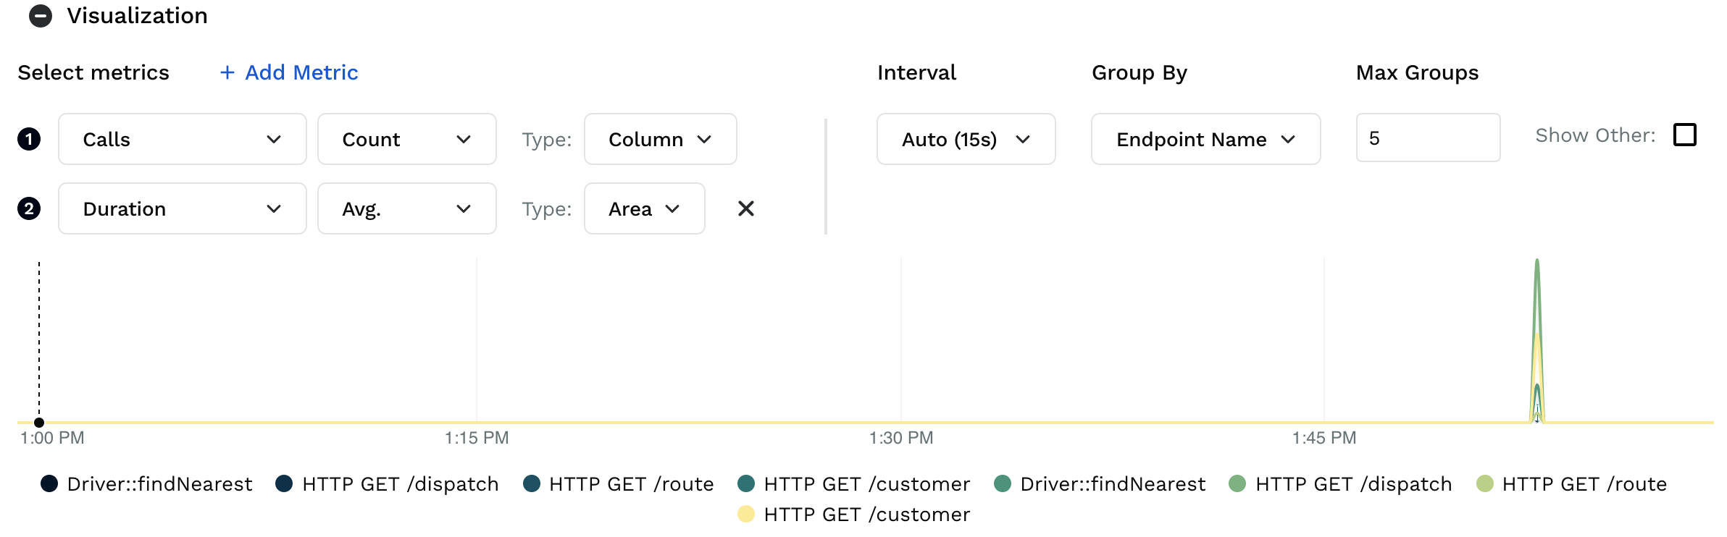Change the Column chart type dropdown
The height and width of the screenshot is (537, 1727).
(x=660, y=139)
